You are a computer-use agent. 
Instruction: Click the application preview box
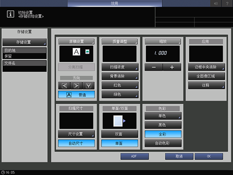(206, 54)
